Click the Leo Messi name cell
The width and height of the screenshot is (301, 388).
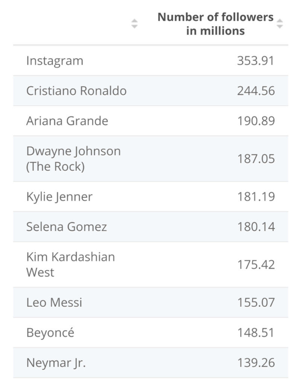[54, 303]
